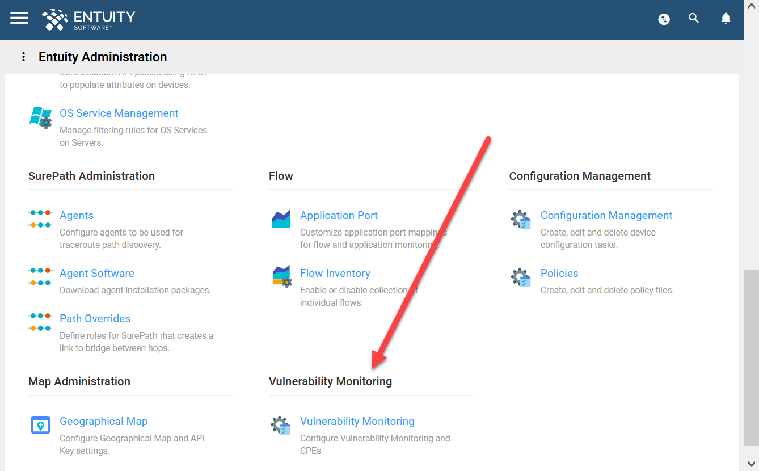The height and width of the screenshot is (471, 759).
Task: Click the Flow Inventory icon
Action: [282, 276]
